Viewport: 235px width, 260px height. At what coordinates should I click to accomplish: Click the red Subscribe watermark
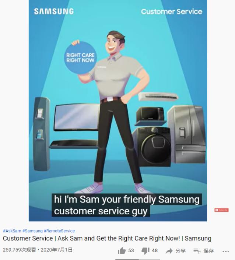[221, 210]
